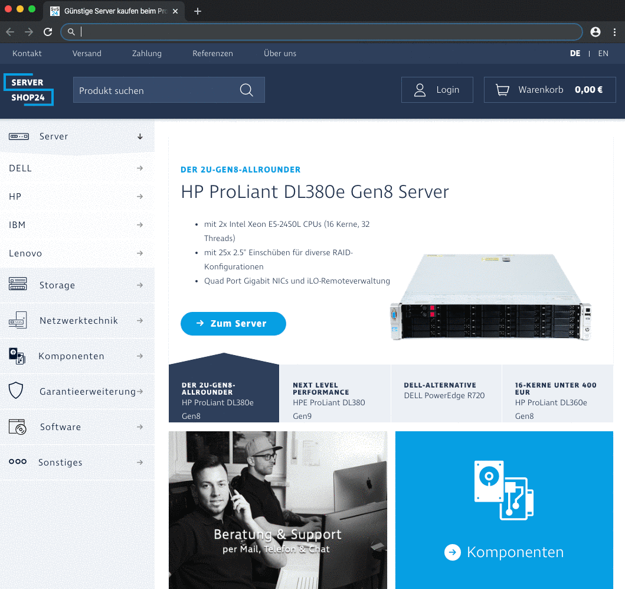
Task: Expand the DELL submenu arrow
Action: coord(140,168)
